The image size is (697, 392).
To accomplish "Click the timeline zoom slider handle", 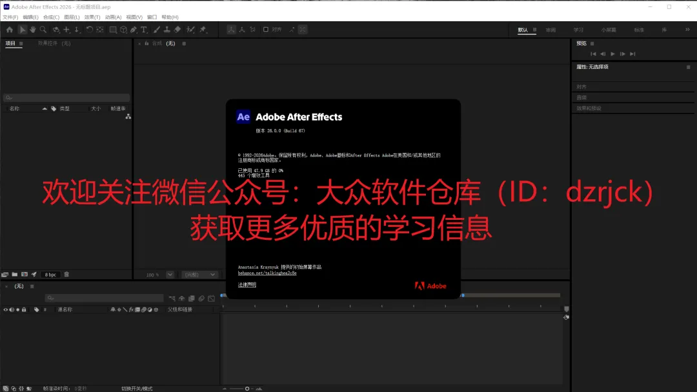I will click(x=247, y=389).
